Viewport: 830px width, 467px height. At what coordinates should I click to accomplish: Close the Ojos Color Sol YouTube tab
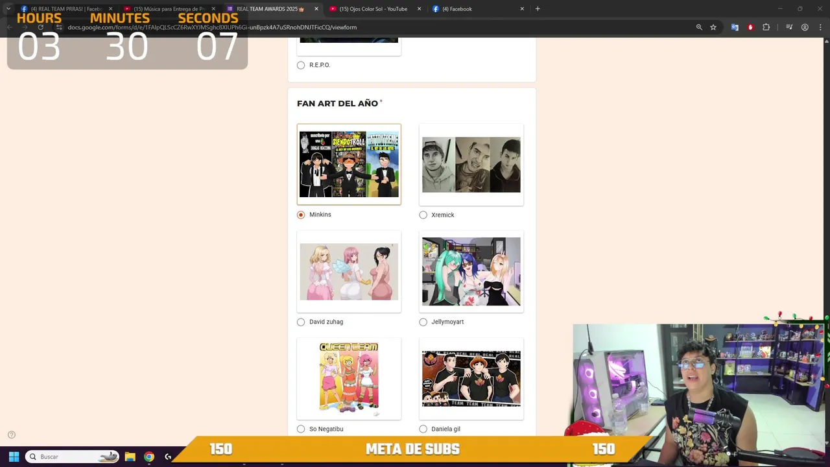[x=419, y=9]
